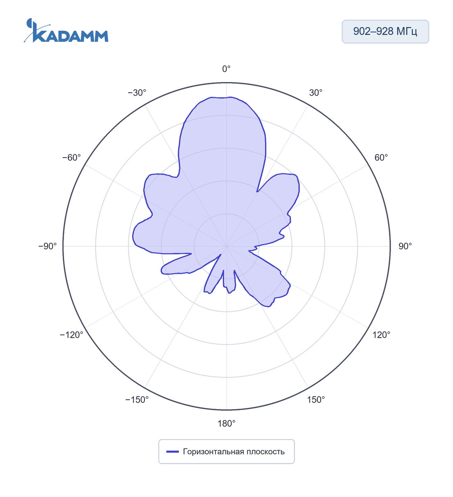The height and width of the screenshot is (497, 453).
Task: Click the 120° angle label
Action: pos(382,335)
